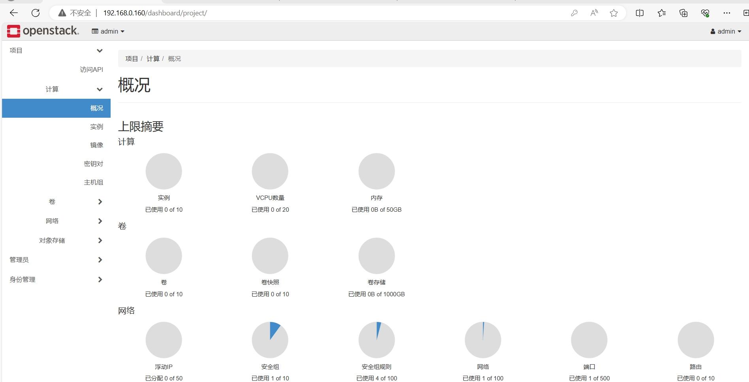Image resolution: width=749 pixels, height=382 pixels.
Task: Open the admin project dropdown in header
Action: (x=108, y=31)
